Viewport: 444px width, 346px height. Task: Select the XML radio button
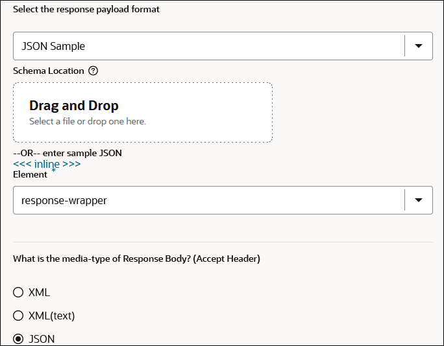[x=18, y=292]
